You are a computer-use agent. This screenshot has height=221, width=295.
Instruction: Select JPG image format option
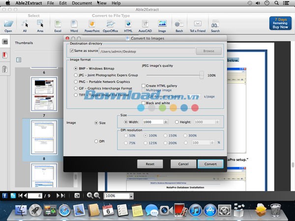pos(76,75)
